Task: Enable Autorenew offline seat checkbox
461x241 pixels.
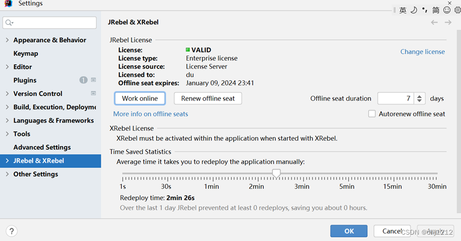Action: (x=372, y=114)
